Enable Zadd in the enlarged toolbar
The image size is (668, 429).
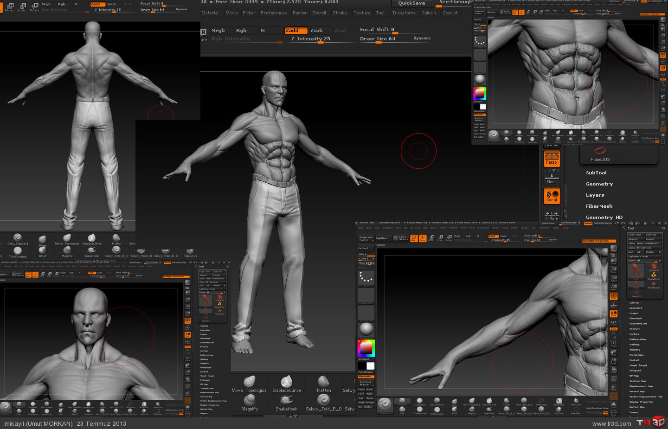295,30
